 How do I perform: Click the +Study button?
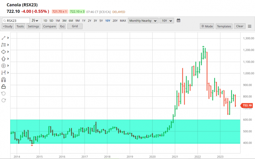click(8, 26)
